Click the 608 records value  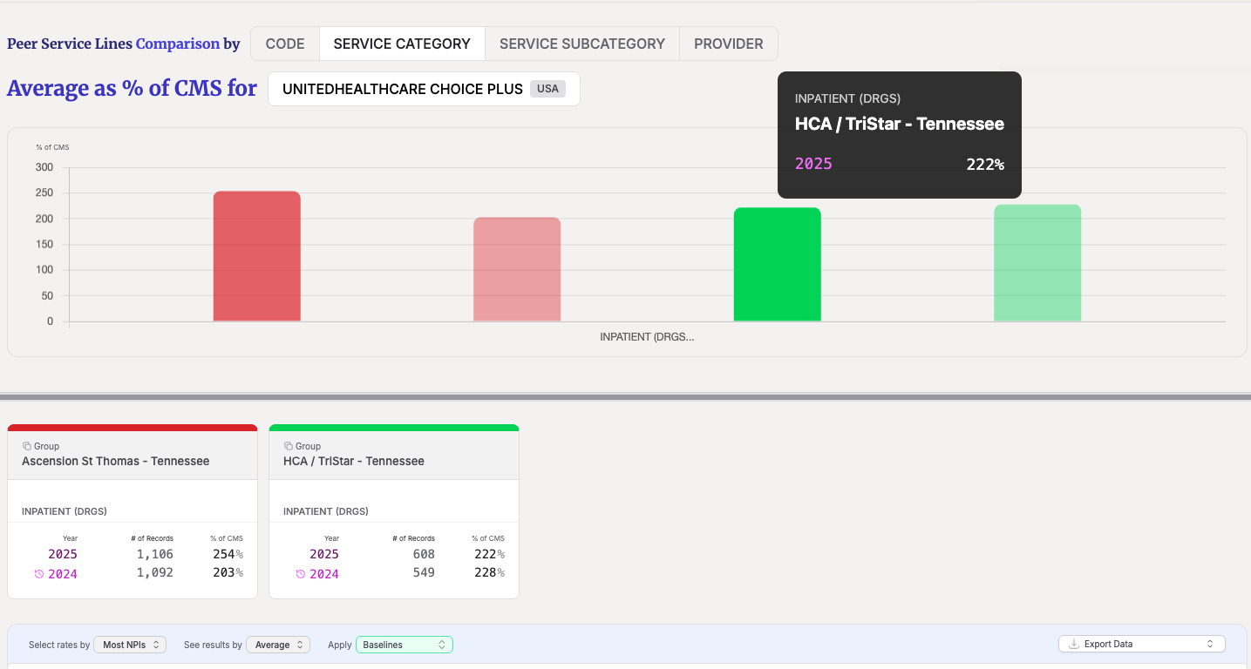[424, 554]
